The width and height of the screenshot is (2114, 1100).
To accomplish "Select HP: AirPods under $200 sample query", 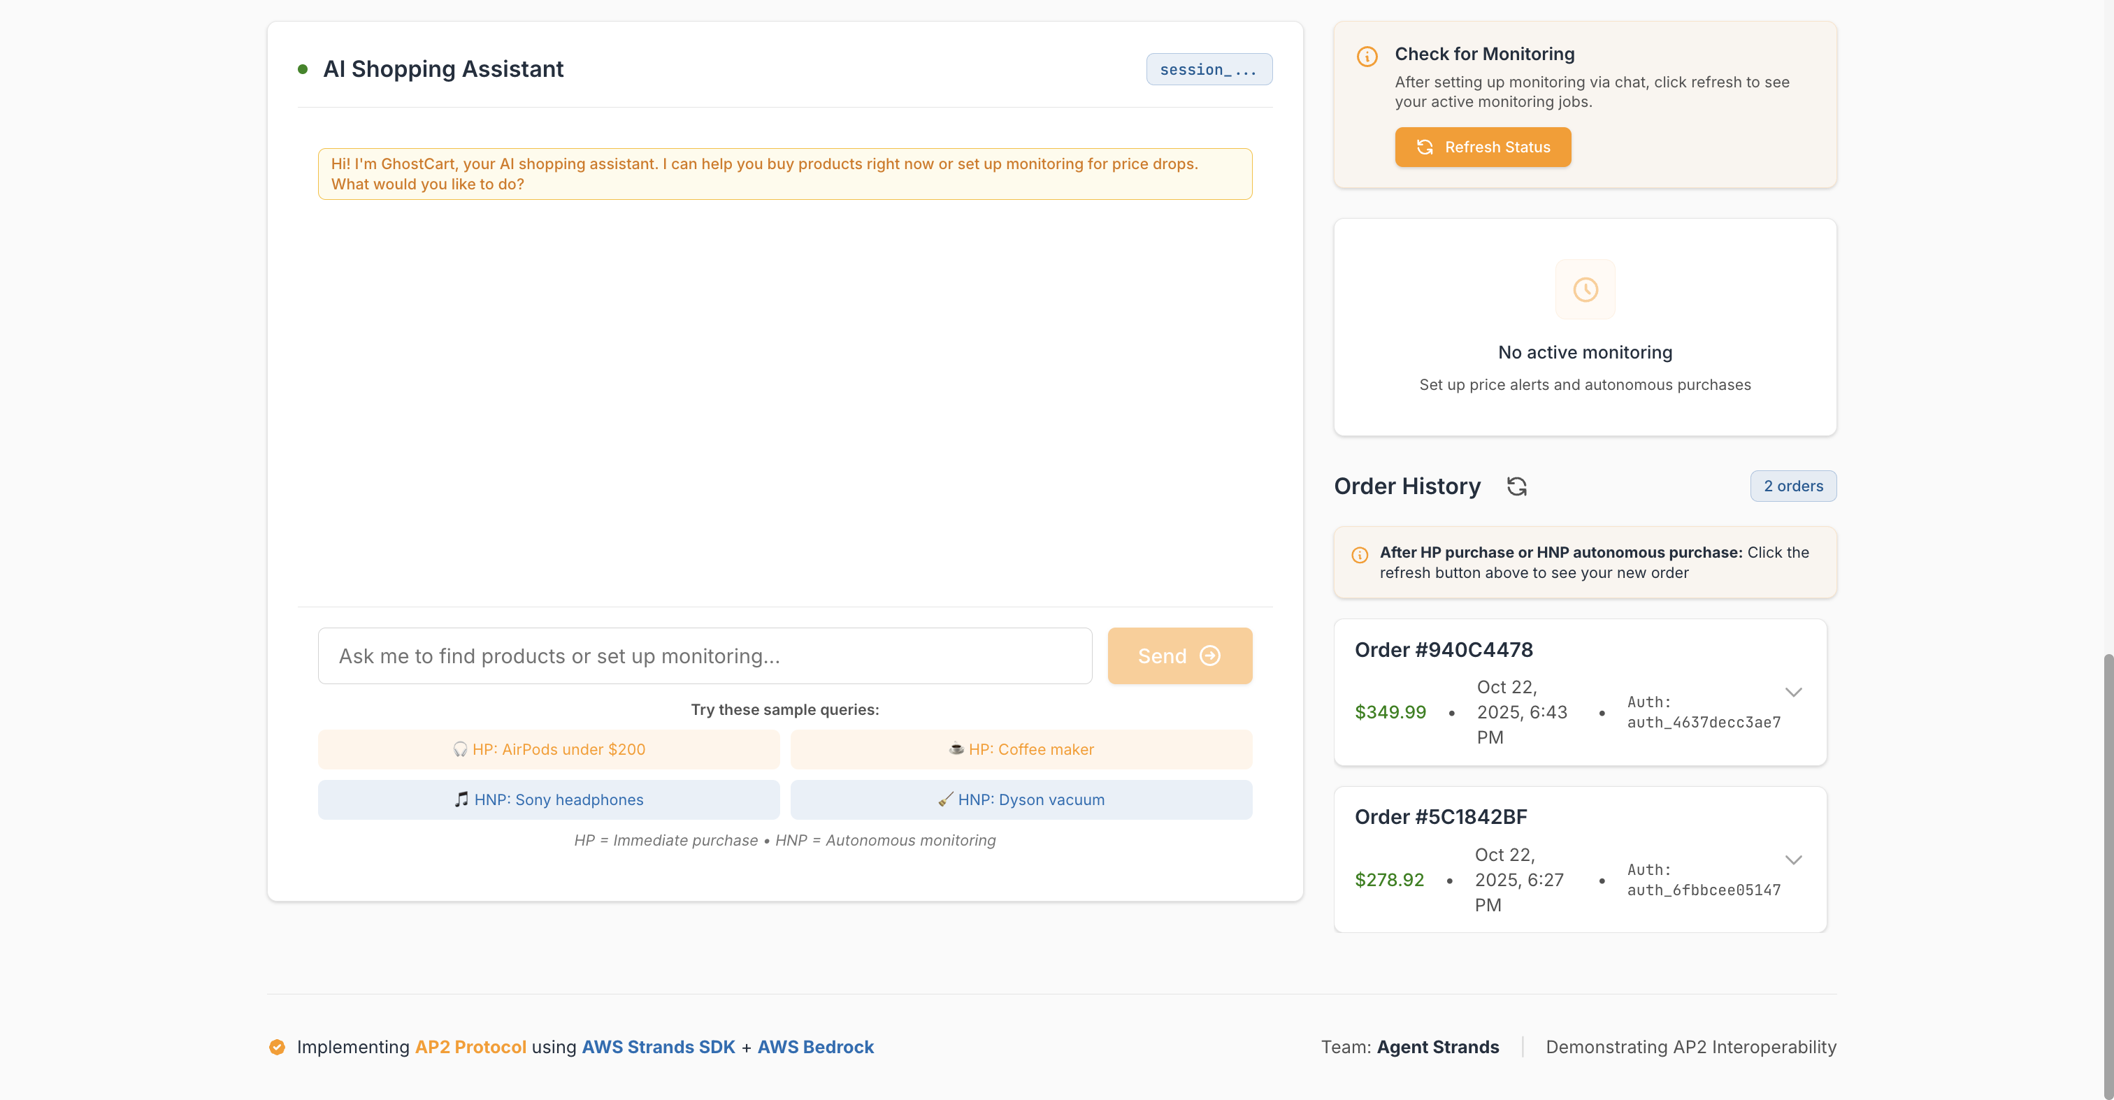I will pos(548,750).
